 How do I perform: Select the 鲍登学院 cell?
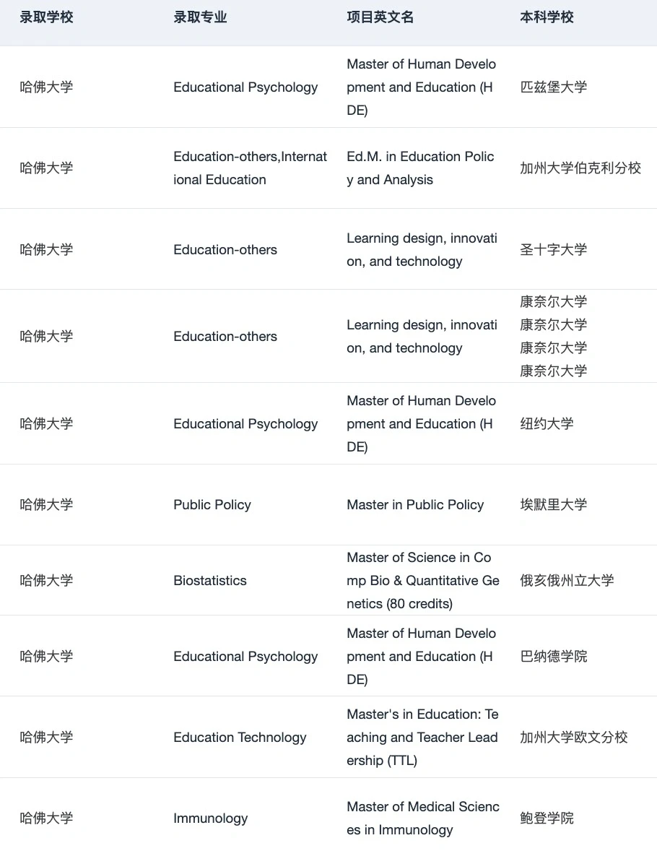[547, 818]
